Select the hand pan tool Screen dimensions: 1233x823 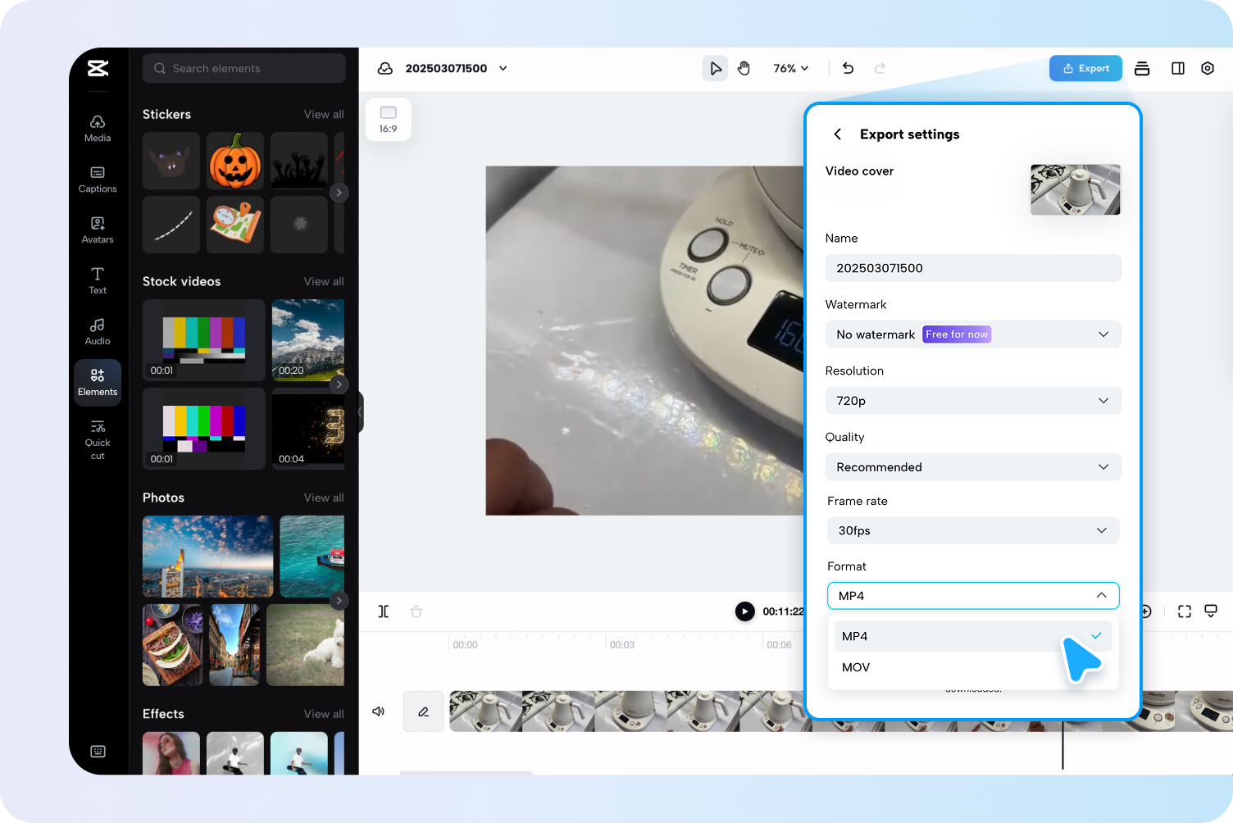click(x=744, y=69)
